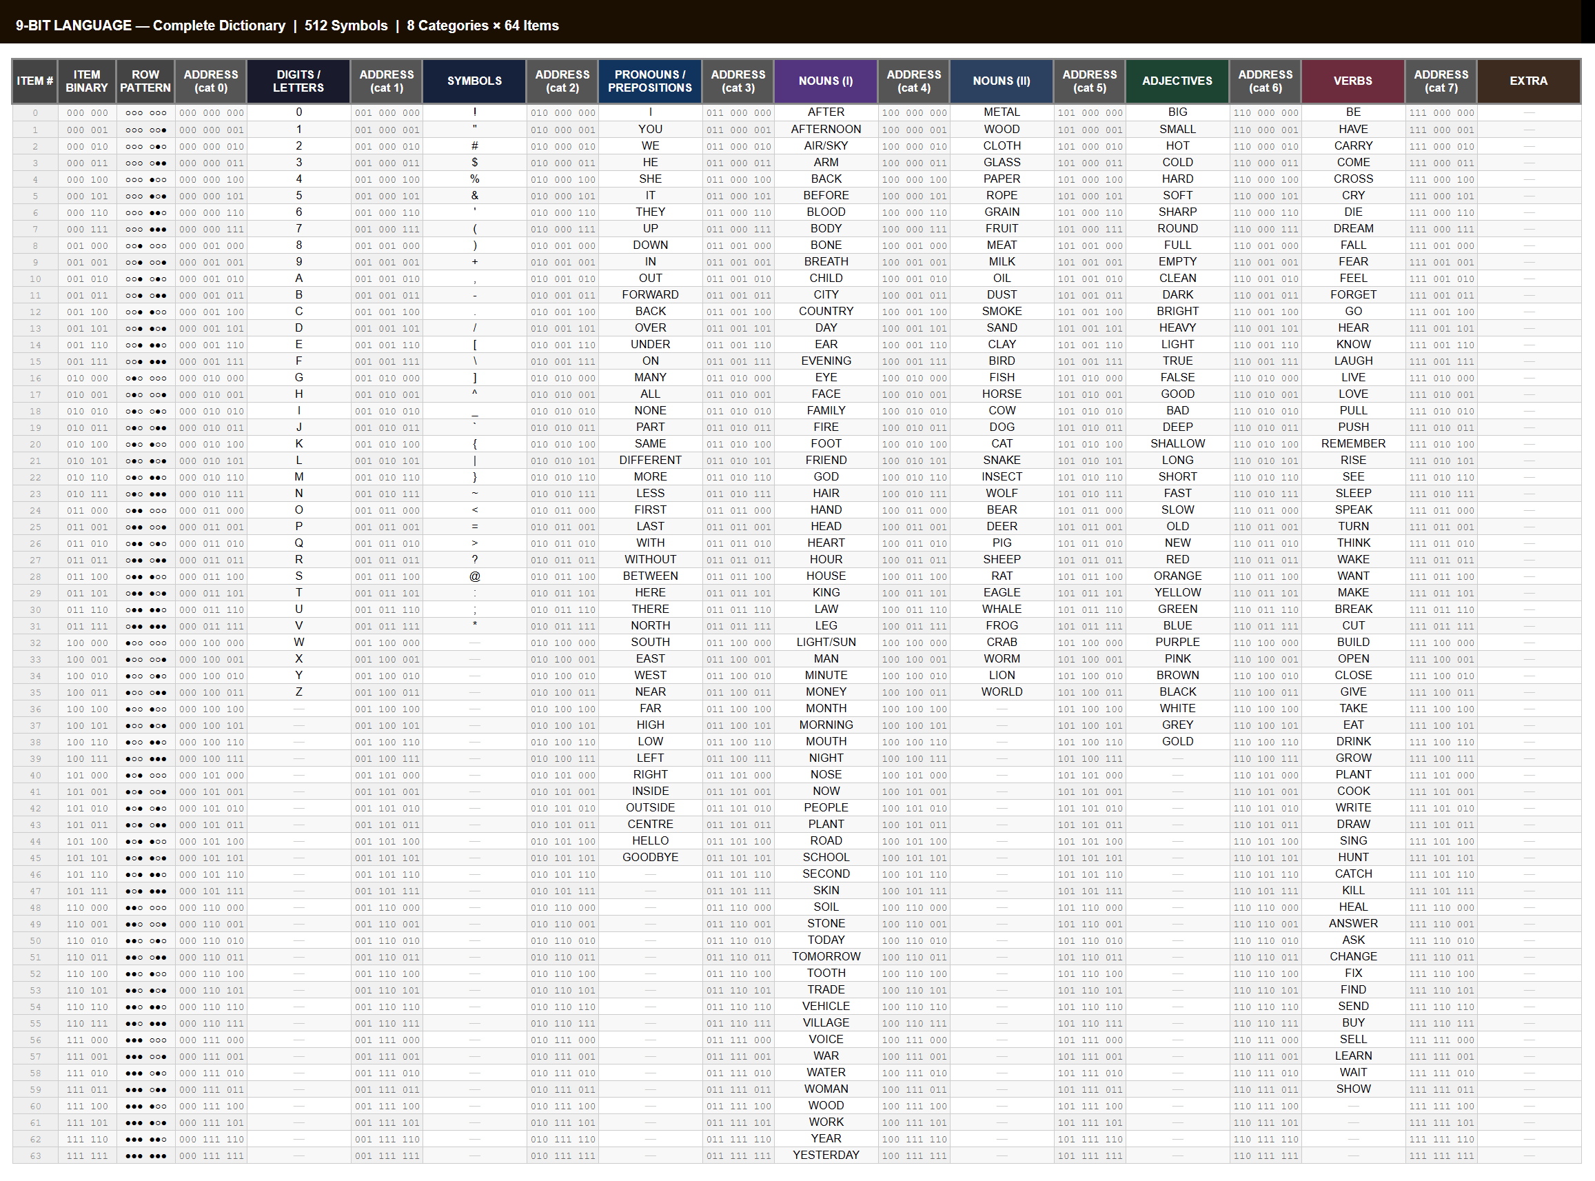Select the GOODBYE cell
The width and height of the screenshot is (1595, 1181).
(649, 857)
